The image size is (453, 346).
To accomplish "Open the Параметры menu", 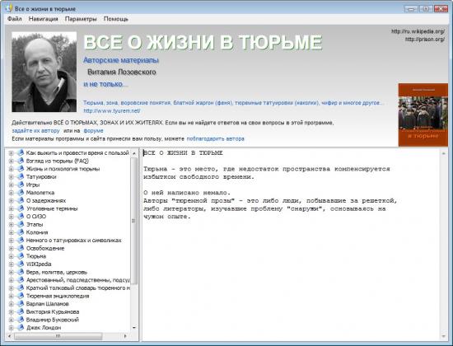I will coord(81,19).
